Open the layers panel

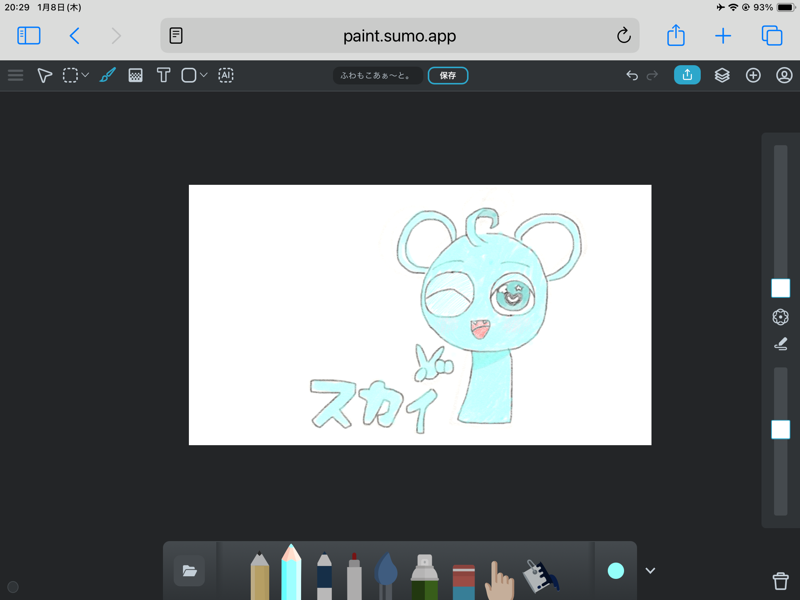coord(722,75)
